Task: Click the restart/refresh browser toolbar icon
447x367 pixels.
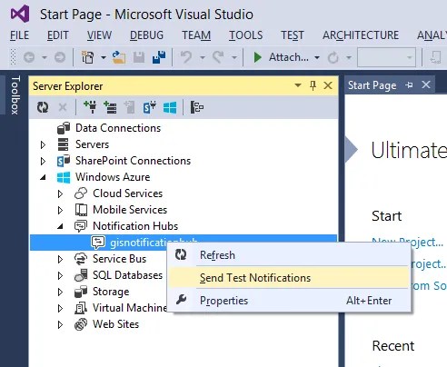Action: pyautogui.click(x=333, y=57)
